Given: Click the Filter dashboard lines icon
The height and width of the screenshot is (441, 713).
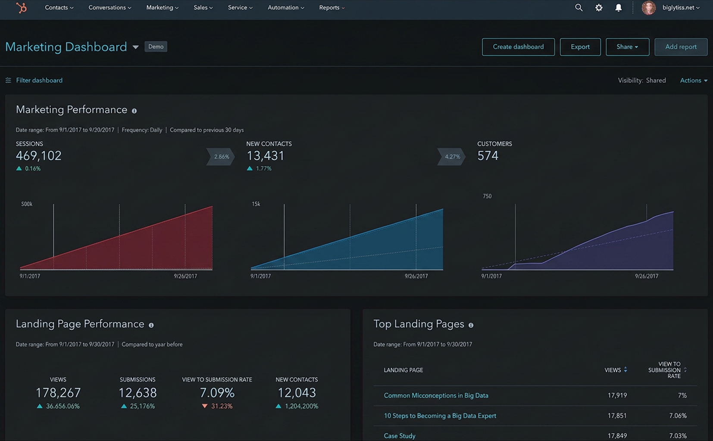Looking at the screenshot, I should [x=8, y=81].
